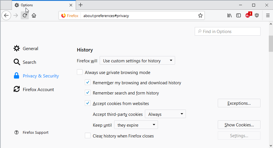Bookmark this page with the star
This screenshot has width=273, height=148.
pyautogui.click(x=200, y=15)
